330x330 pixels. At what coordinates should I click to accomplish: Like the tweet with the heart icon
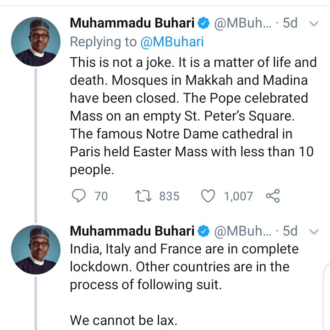point(209,196)
